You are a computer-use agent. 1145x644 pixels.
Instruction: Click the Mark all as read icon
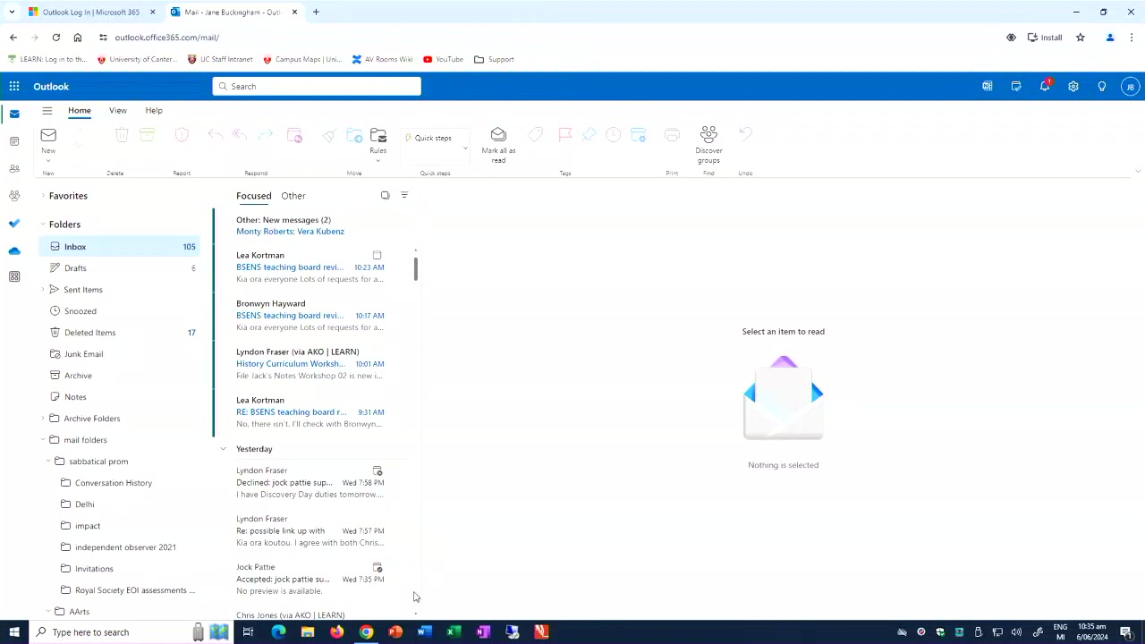498,135
